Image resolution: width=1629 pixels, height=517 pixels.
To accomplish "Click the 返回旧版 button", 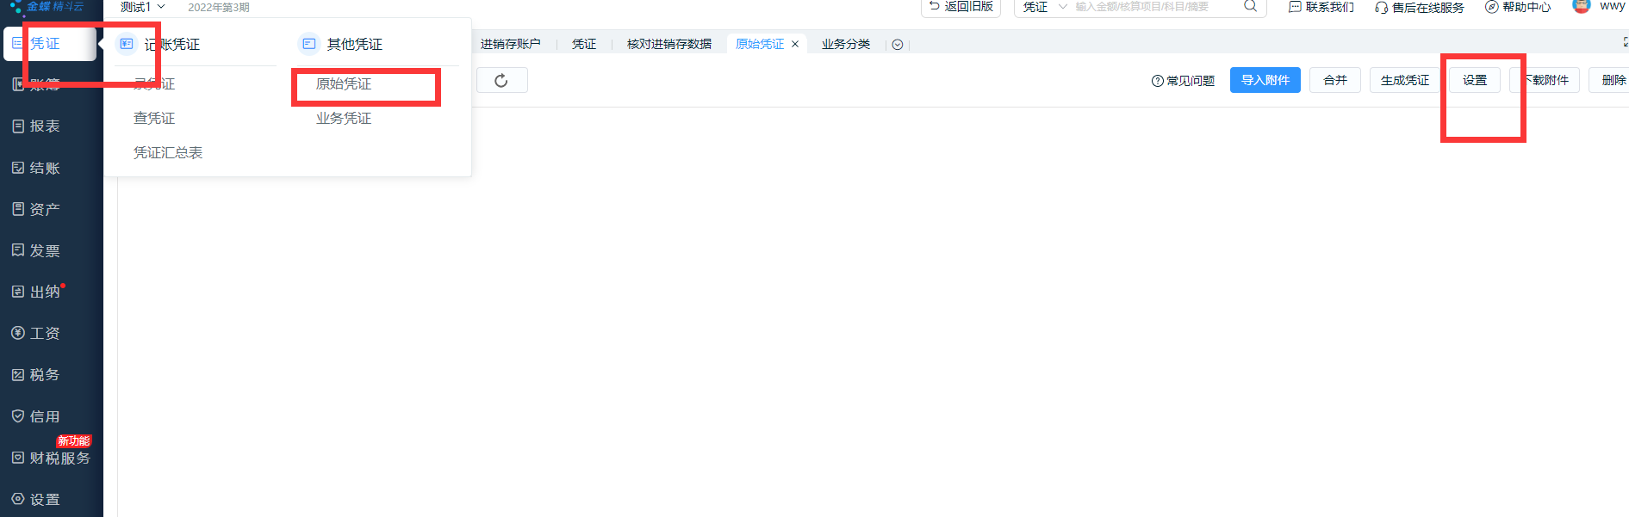I will point(961,7).
